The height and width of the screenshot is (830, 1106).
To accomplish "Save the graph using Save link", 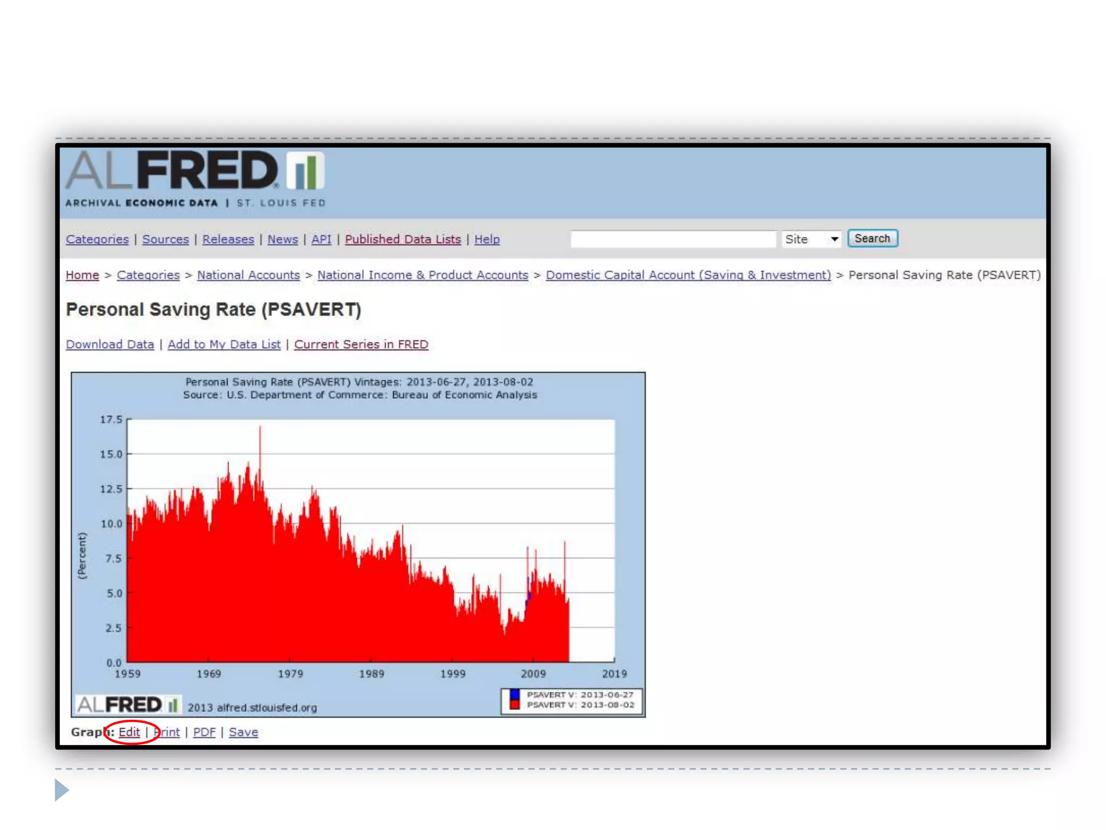I will pyautogui.click(x=243, y=732).
